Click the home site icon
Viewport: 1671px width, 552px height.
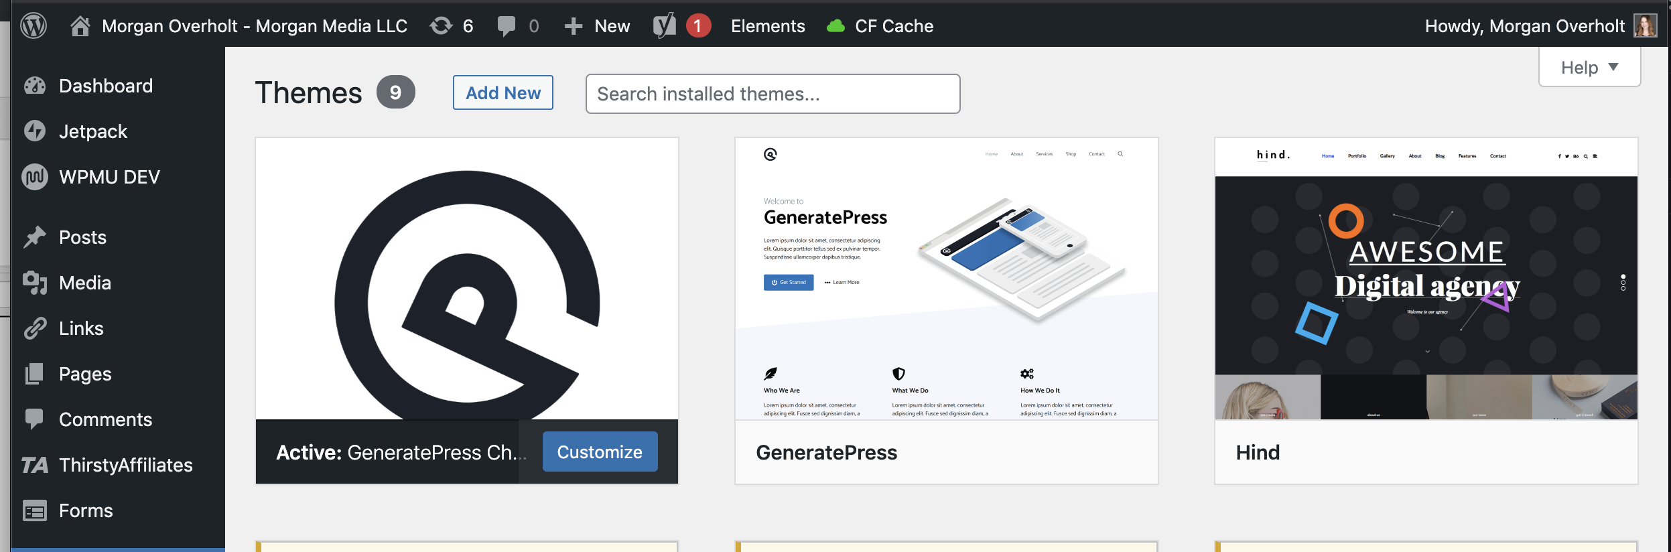pyautogui.click(x=80, y=26)
